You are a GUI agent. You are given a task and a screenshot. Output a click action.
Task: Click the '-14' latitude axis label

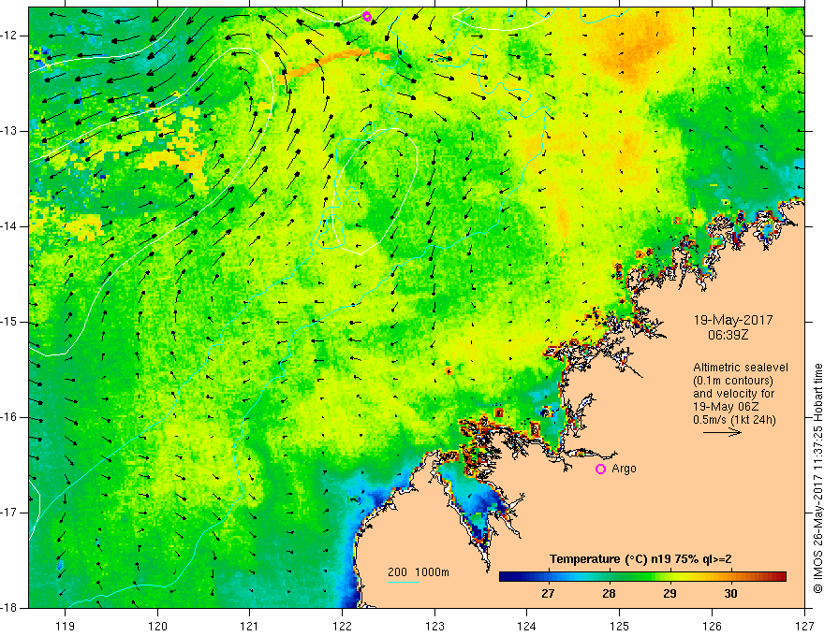coord(10,226)
